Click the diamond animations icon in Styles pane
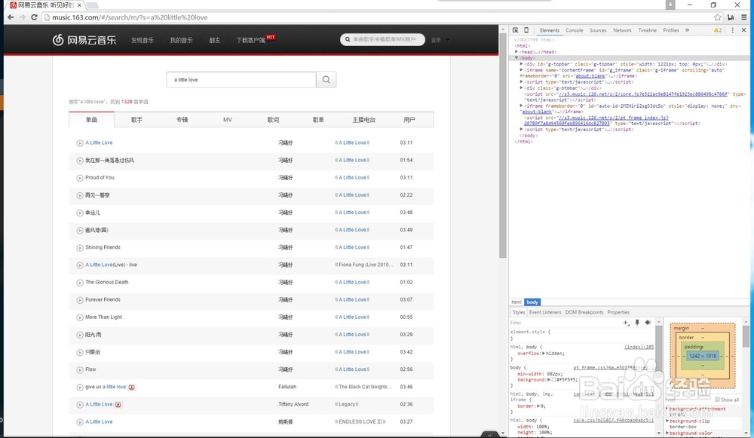This screenshot has width=754, height=438. (648, 323)
